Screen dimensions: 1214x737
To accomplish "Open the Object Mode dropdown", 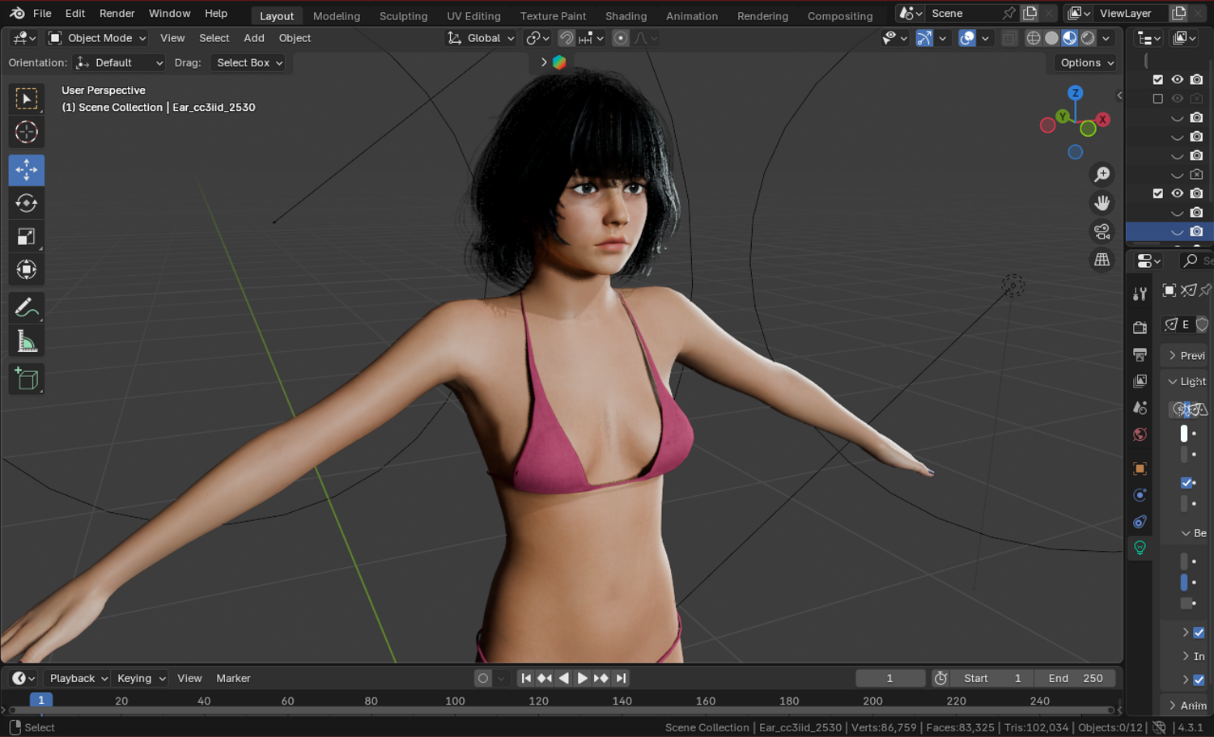I will coord(97,38).
